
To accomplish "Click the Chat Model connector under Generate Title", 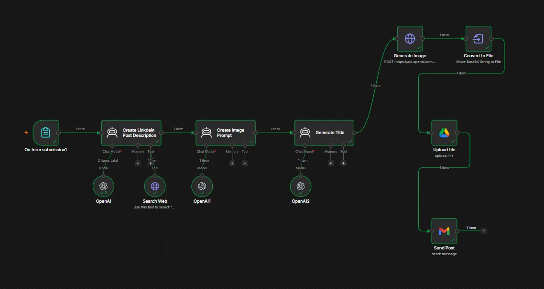I will [x=305, y=145].
